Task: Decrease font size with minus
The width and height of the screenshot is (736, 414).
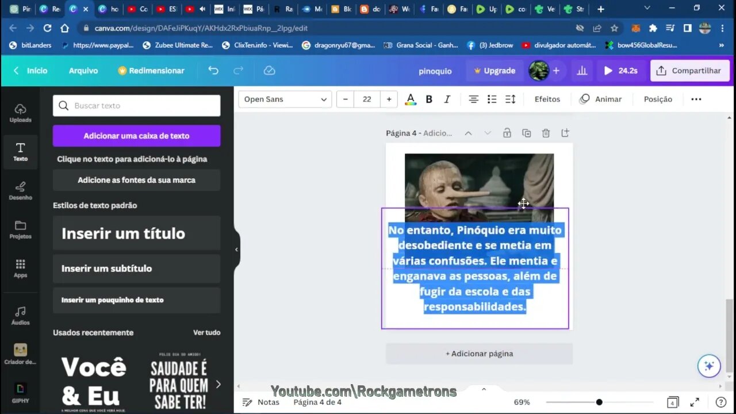Action: (345, 99)
